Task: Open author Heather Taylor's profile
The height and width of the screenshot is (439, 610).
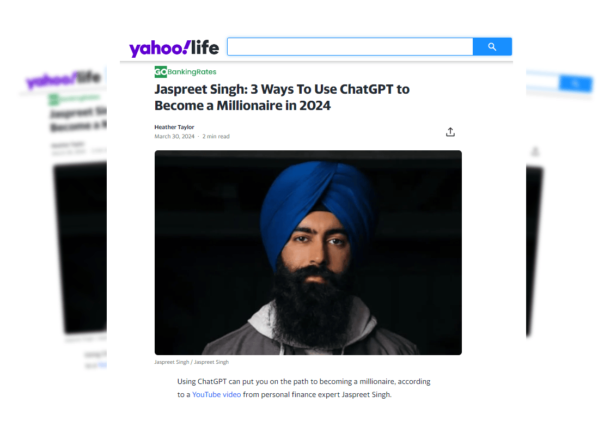Action: (174, 127)
